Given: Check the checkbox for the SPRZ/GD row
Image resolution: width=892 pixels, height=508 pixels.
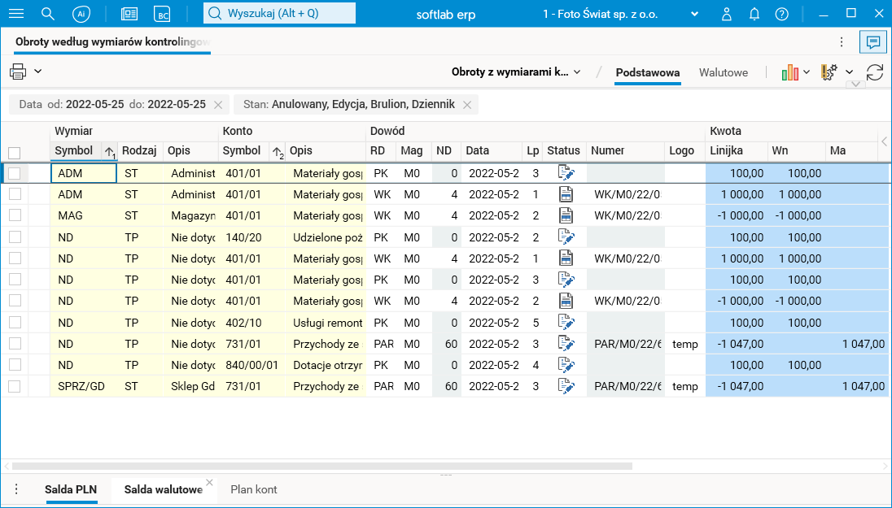Looking at the screenshot, I should [14, 386].
